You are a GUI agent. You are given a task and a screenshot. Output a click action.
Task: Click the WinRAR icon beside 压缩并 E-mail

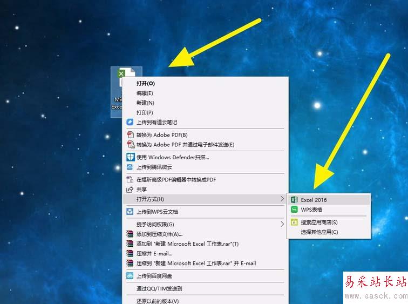130,253
